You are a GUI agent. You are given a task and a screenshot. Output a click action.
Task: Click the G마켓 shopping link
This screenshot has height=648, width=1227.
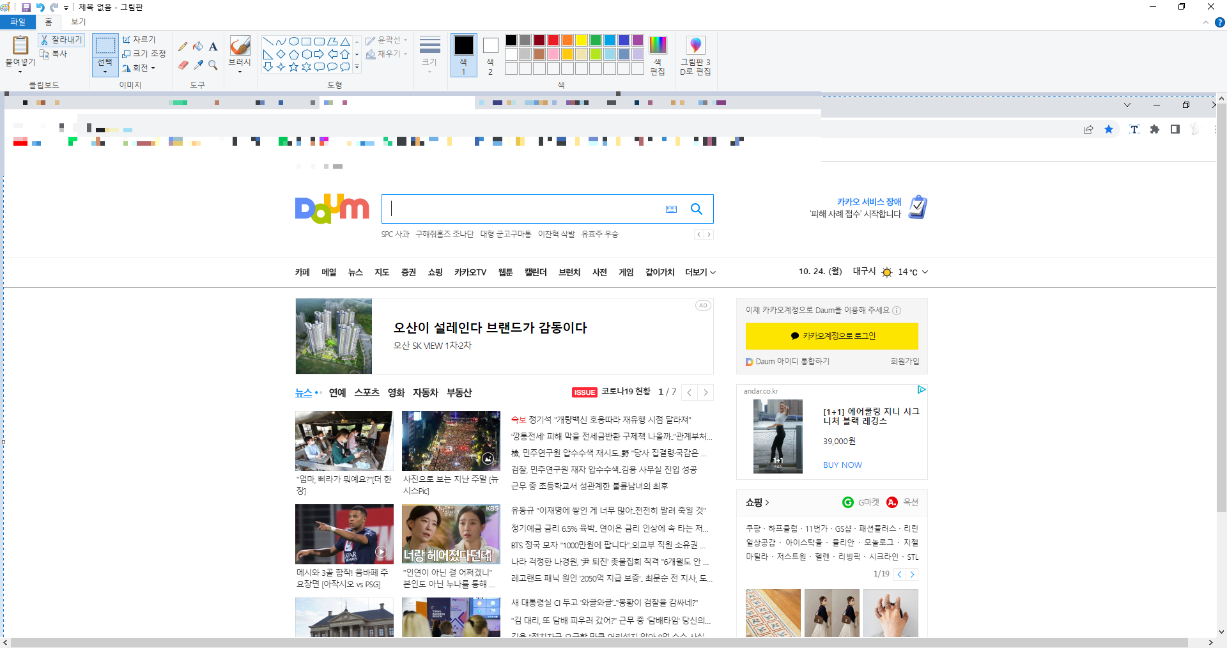[x=861, y=502]
